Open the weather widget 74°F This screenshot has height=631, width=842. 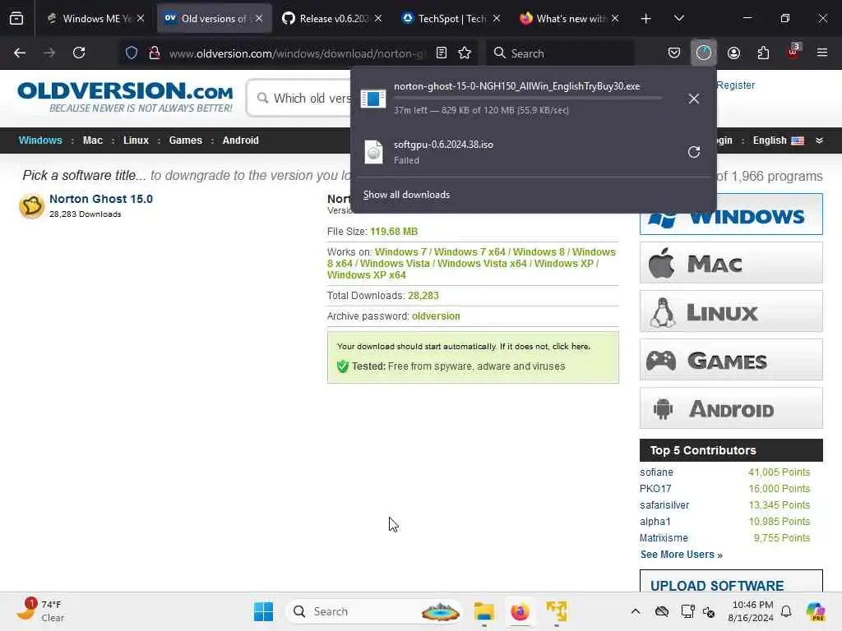(x=41, y=611)
